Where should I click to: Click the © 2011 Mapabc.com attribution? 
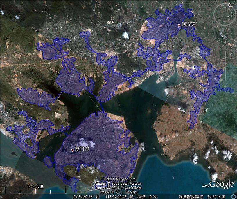[x=119, y=179]
